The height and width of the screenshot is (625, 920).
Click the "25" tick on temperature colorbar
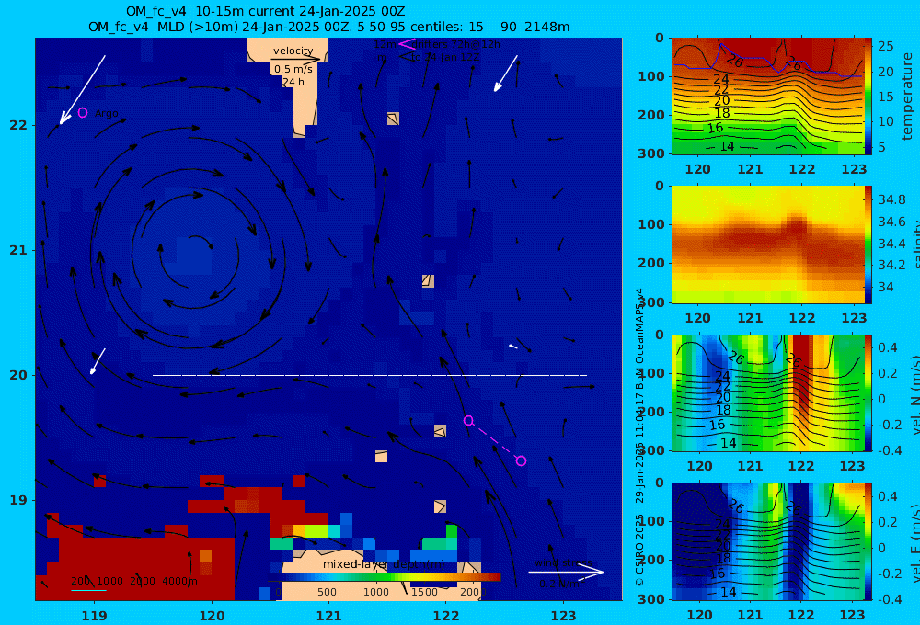(x=885, y=46)
